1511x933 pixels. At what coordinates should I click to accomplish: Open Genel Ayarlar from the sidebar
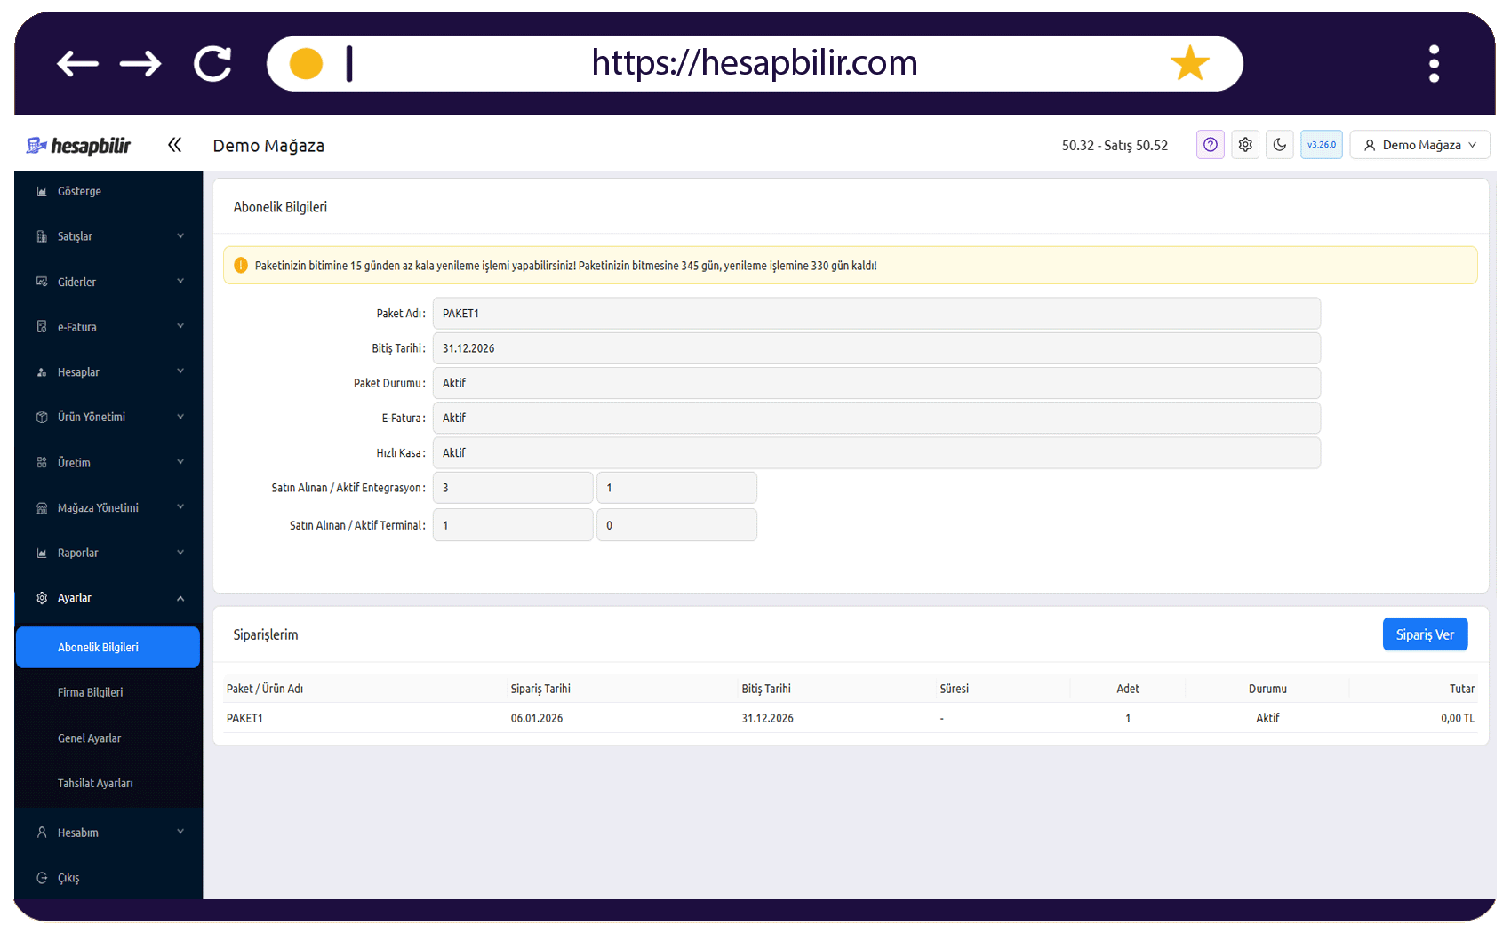coord(90,738)
